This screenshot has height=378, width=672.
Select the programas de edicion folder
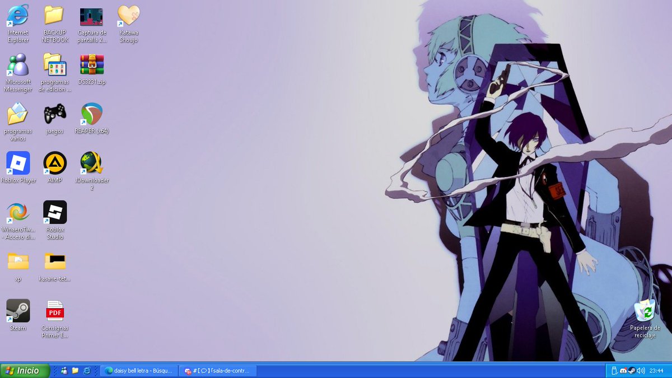click(x=55, y=73)
